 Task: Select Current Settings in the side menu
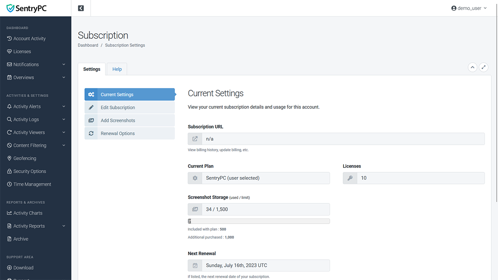[130, 94]
